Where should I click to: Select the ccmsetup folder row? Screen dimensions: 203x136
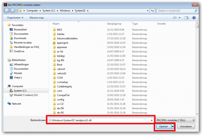pos(100,82)
